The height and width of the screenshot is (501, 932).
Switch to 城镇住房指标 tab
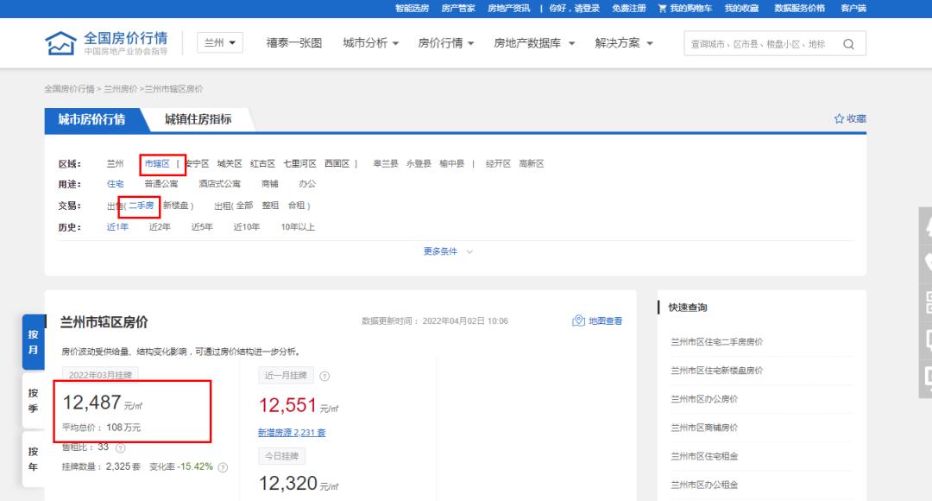point(198,119)
